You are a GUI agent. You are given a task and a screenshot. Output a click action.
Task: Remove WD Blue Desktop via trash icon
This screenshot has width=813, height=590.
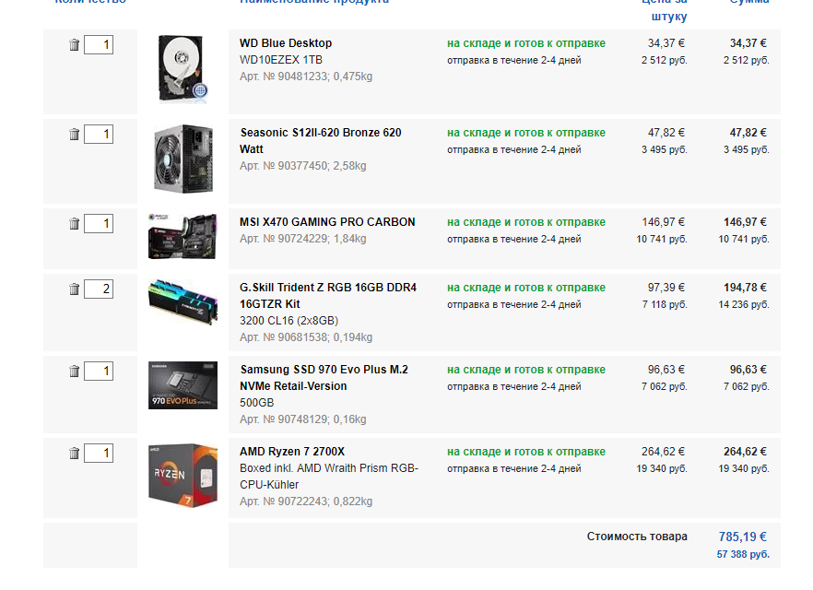click(x=74, y=44)
